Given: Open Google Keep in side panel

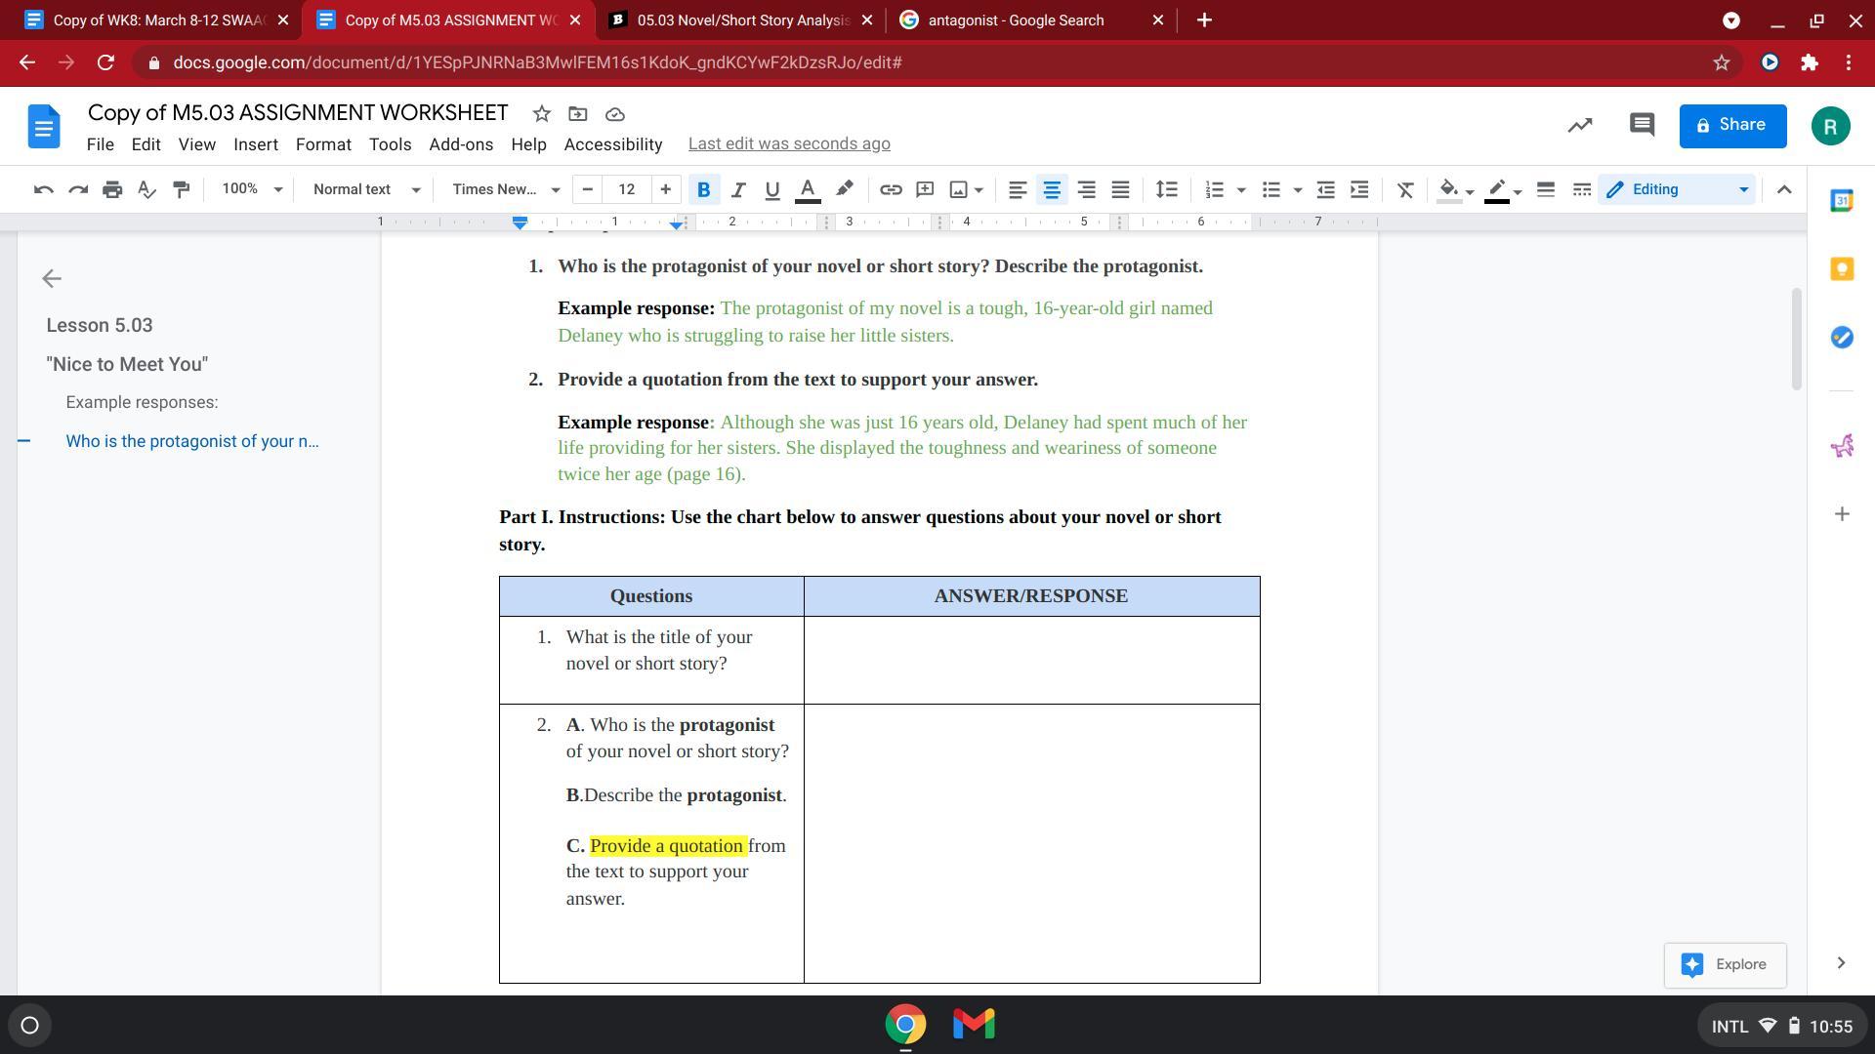Looking at the screenshot, I should [x=1842, y=269].
